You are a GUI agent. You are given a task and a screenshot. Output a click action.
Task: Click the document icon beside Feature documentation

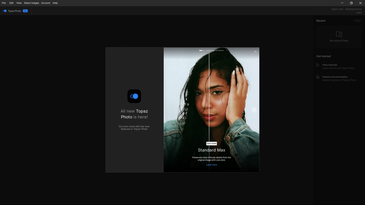pyautogui.click(x=318, y=77)
